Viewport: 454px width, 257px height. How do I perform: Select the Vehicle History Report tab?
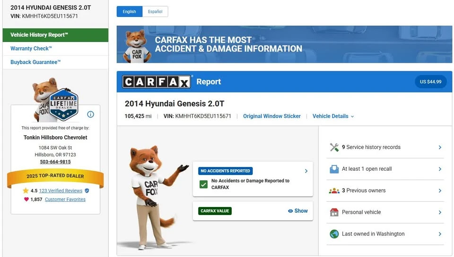pos(55,35)
